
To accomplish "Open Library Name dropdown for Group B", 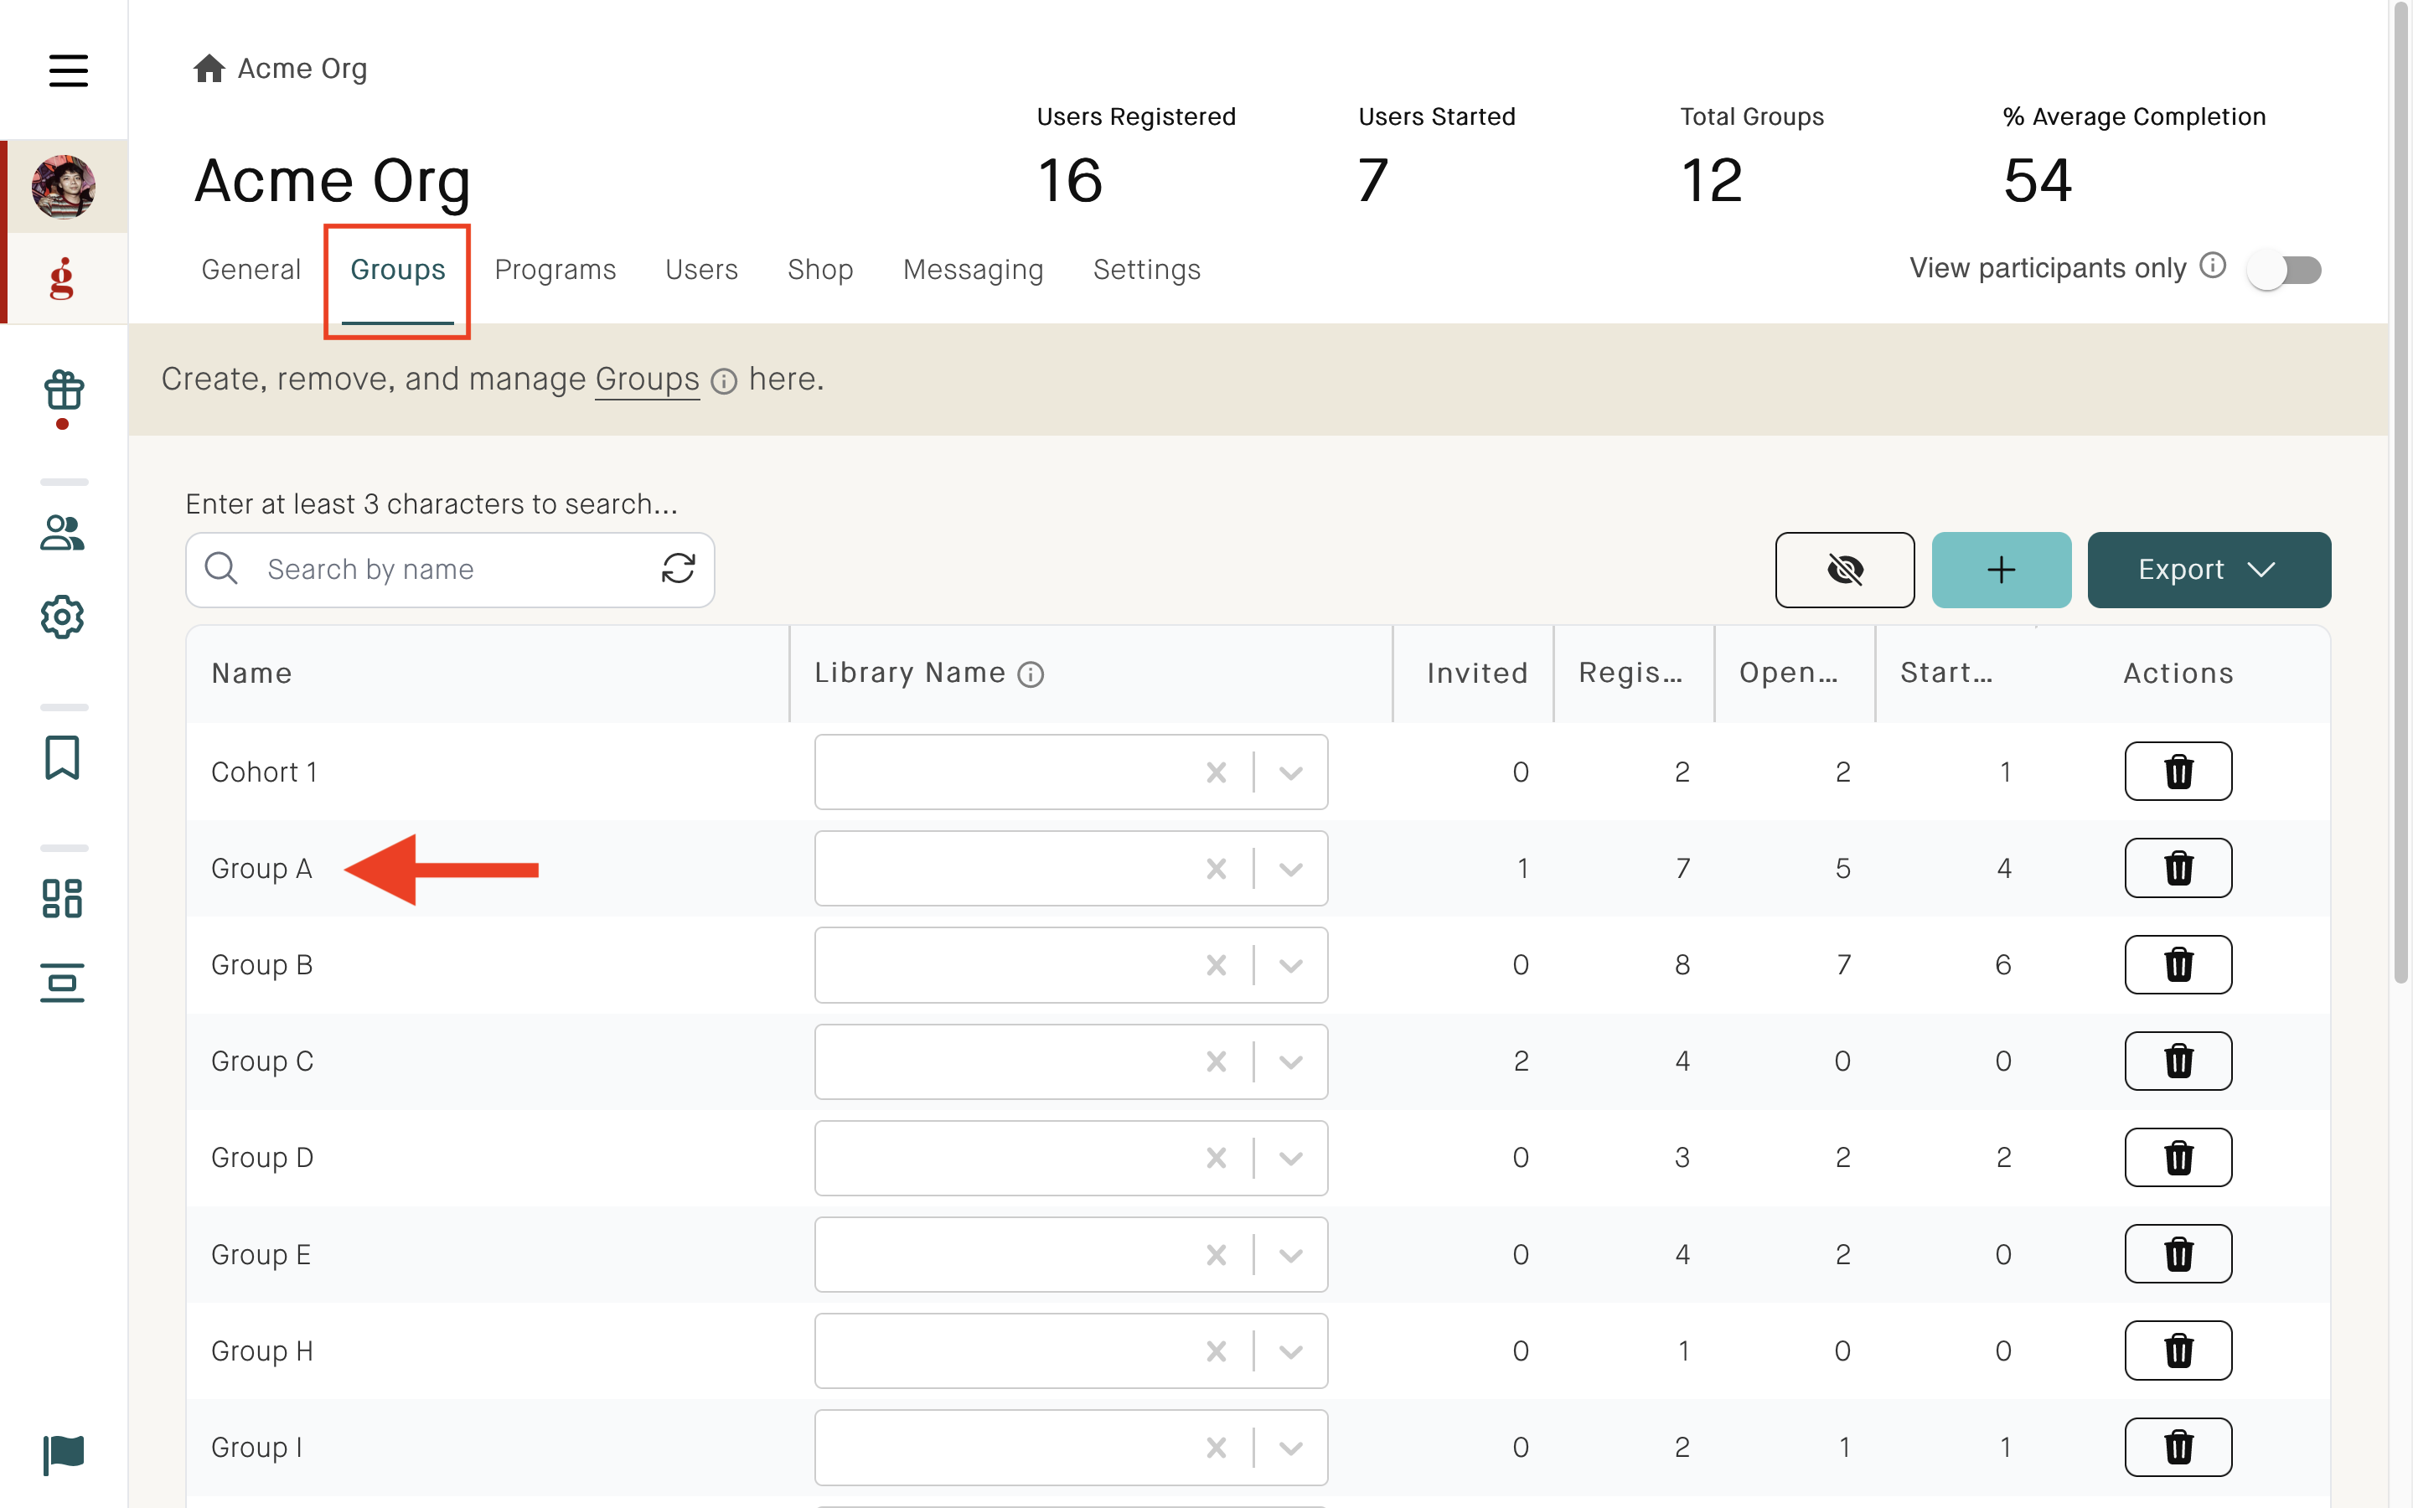I will tap(1290, 965).
